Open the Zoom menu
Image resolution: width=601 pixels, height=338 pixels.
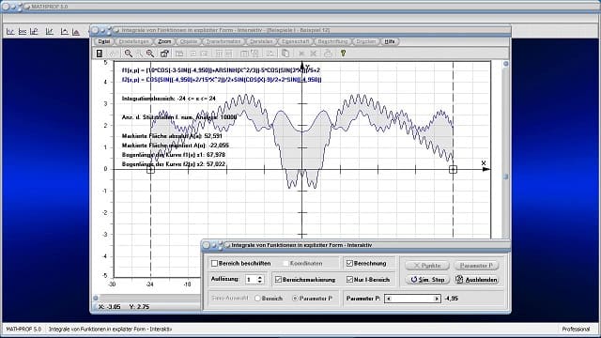164,41
